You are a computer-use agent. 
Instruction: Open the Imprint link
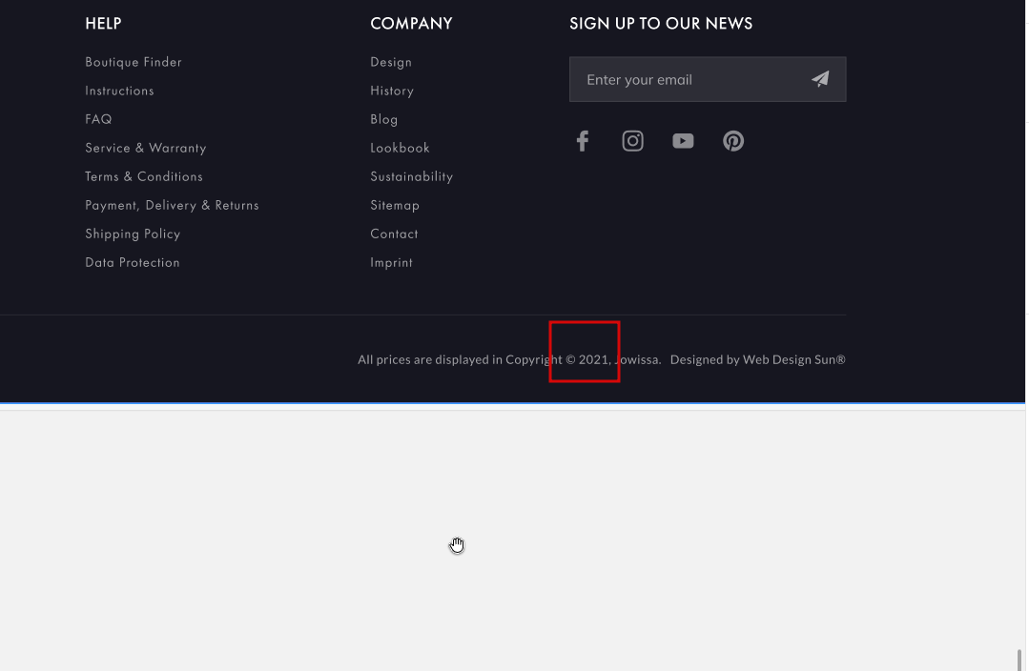[x=391, y=262]
